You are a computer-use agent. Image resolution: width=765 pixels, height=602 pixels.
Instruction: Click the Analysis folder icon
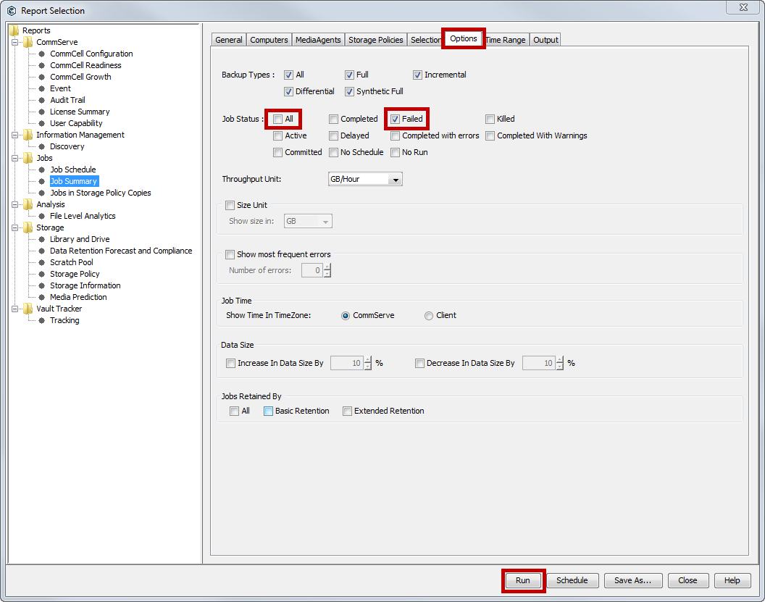point(28,204)
